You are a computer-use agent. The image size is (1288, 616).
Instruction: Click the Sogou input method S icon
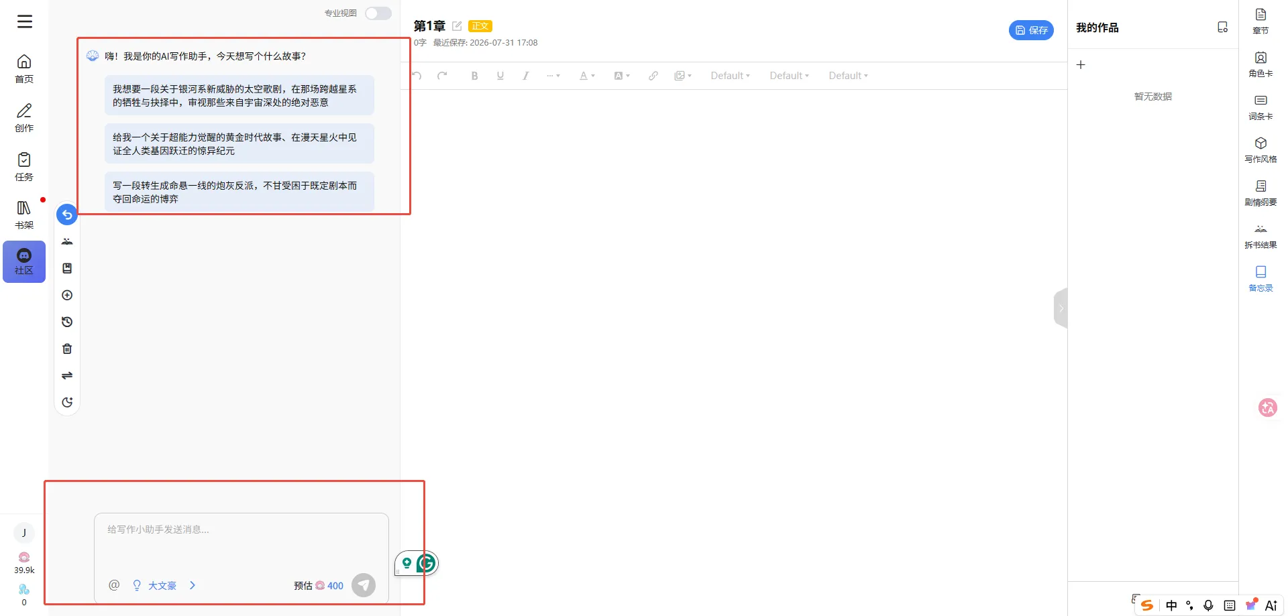(x=1147, y=605)
